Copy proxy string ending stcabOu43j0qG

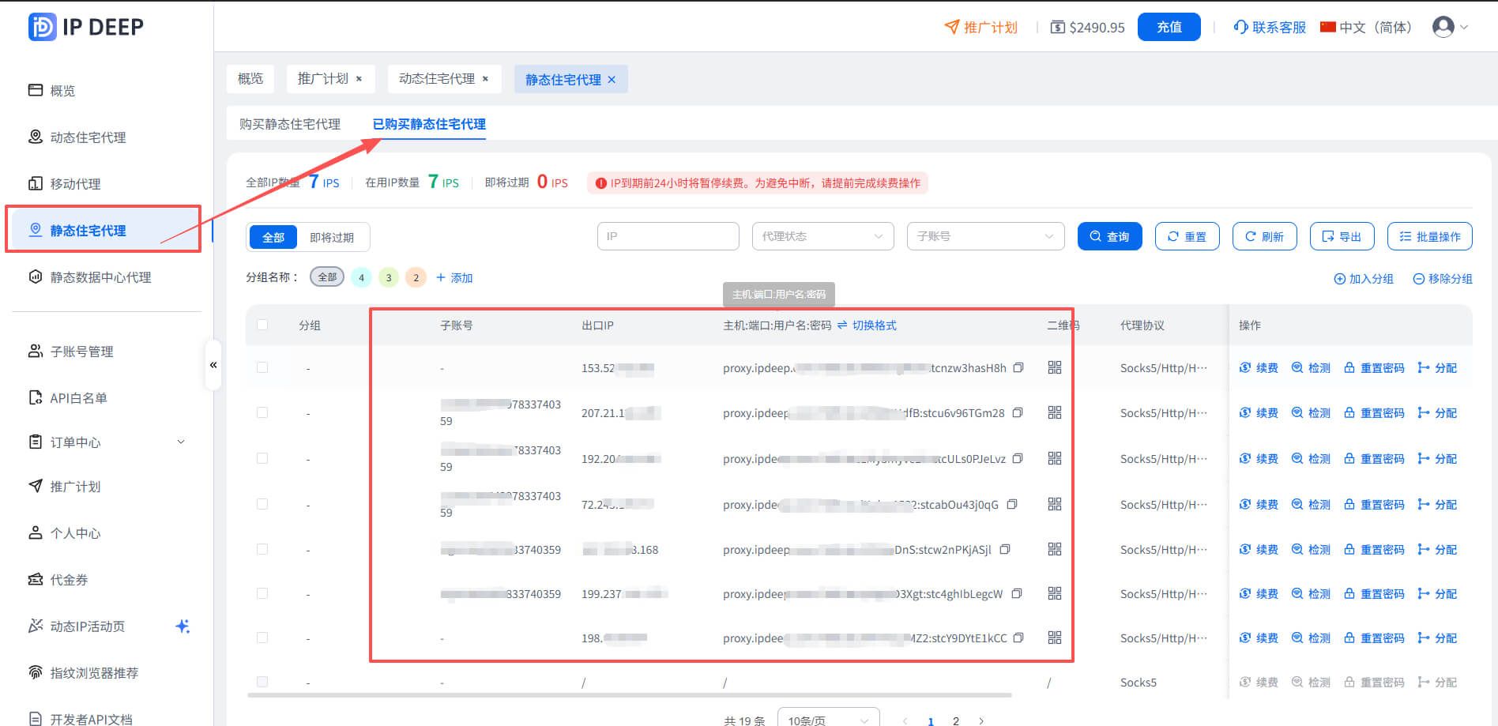(1012, 504)
